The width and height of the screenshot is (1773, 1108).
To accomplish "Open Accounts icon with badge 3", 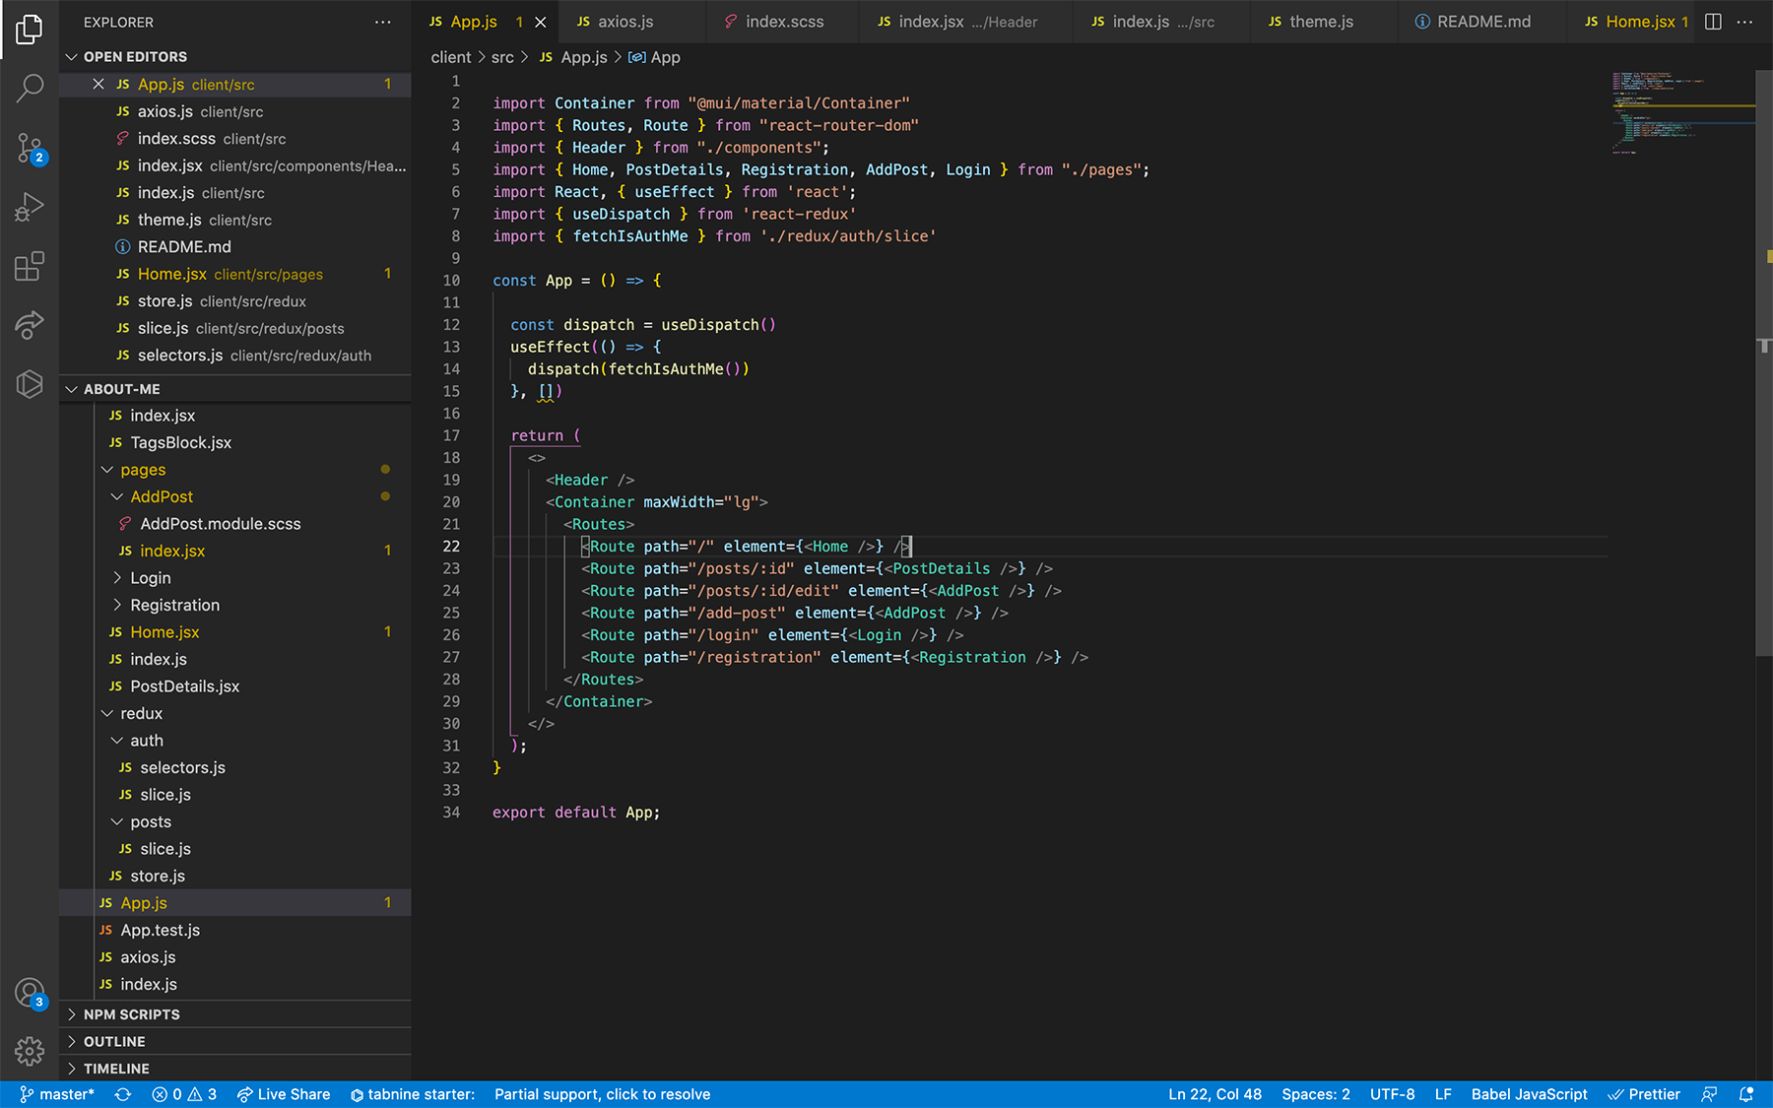I will 30,993.
